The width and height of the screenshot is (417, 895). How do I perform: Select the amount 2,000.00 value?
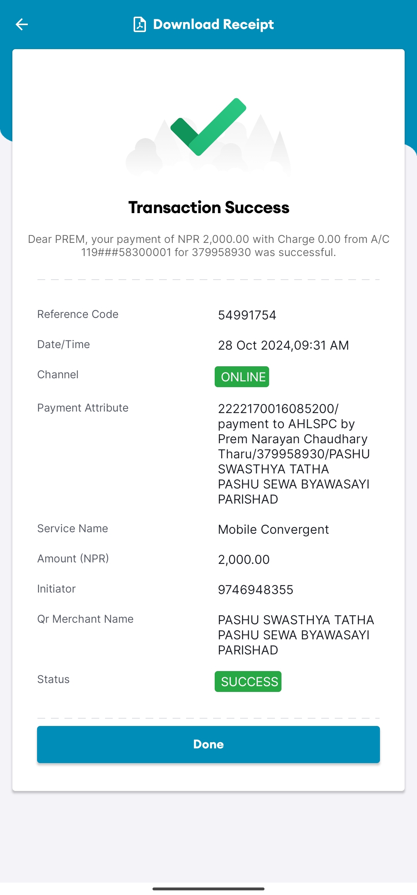coord(244,560)
